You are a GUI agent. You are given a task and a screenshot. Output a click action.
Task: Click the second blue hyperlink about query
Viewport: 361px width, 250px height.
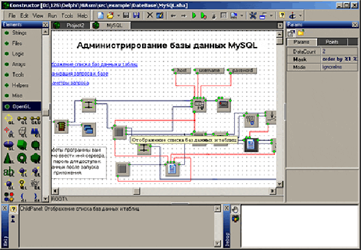(x=80, y=73)
